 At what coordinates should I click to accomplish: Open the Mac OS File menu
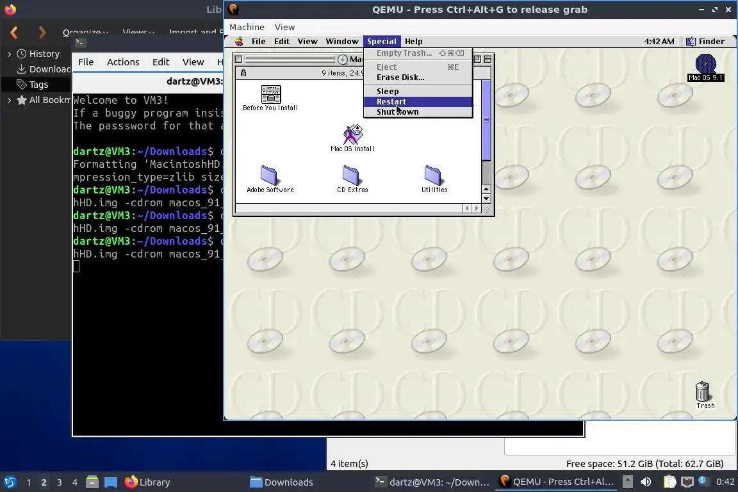pyautogui.click(x=258, y=42)
